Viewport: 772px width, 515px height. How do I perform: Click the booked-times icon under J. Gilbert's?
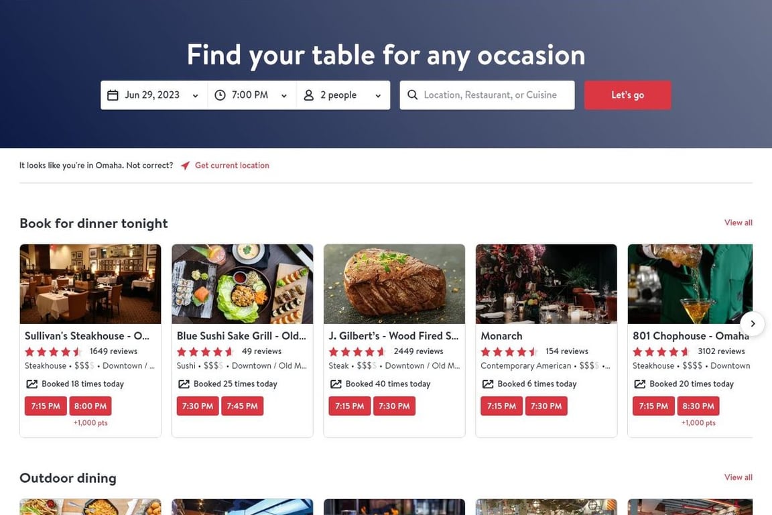[336, 384]
